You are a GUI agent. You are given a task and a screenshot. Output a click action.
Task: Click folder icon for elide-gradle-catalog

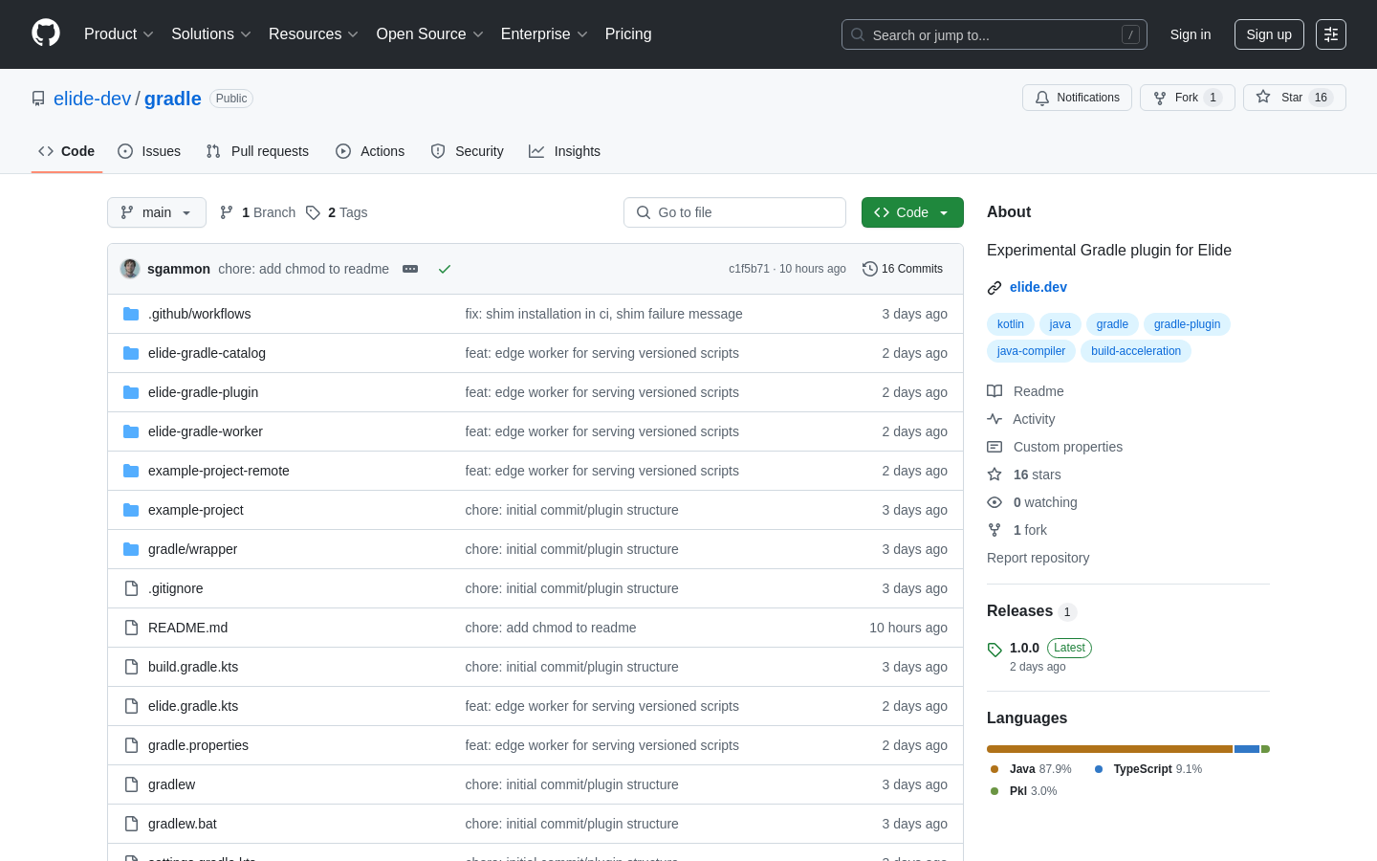131,353
